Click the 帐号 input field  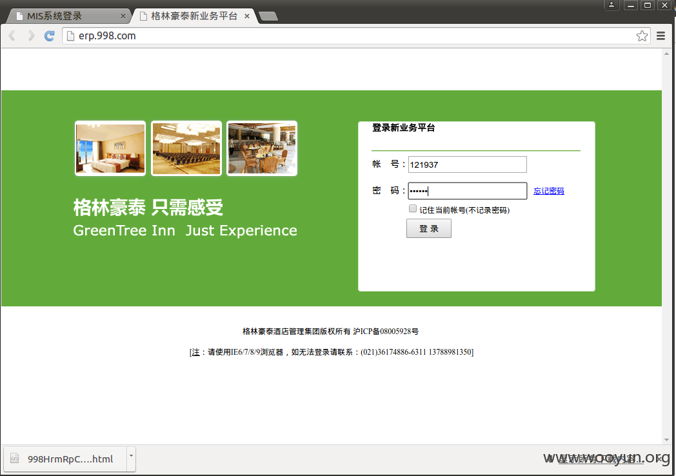point(468,164)
